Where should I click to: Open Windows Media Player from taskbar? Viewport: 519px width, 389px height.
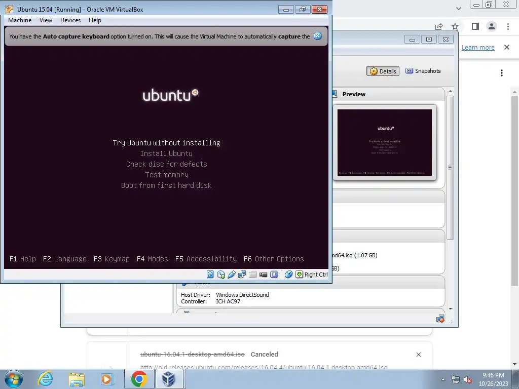tap(107, 379)
